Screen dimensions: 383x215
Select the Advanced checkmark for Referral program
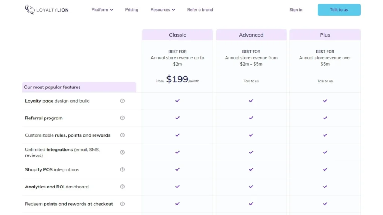(x=251, y=118)
